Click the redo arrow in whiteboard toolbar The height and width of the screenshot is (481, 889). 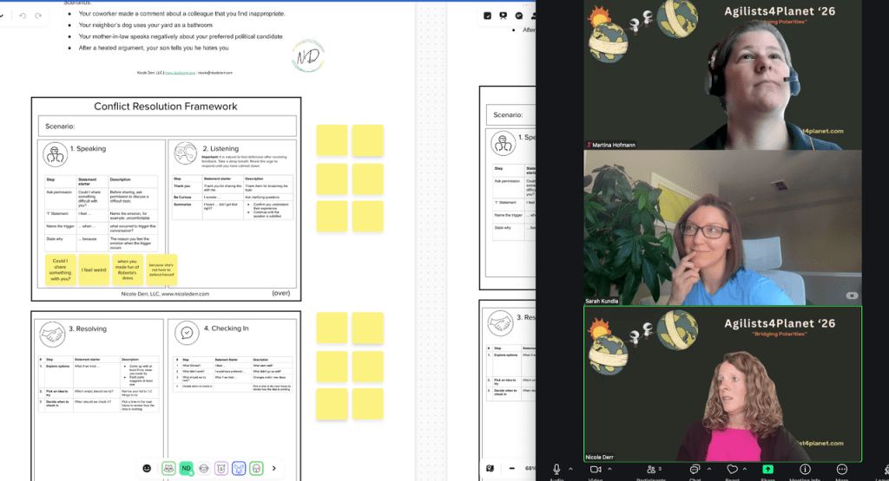[x=38, y=16]
